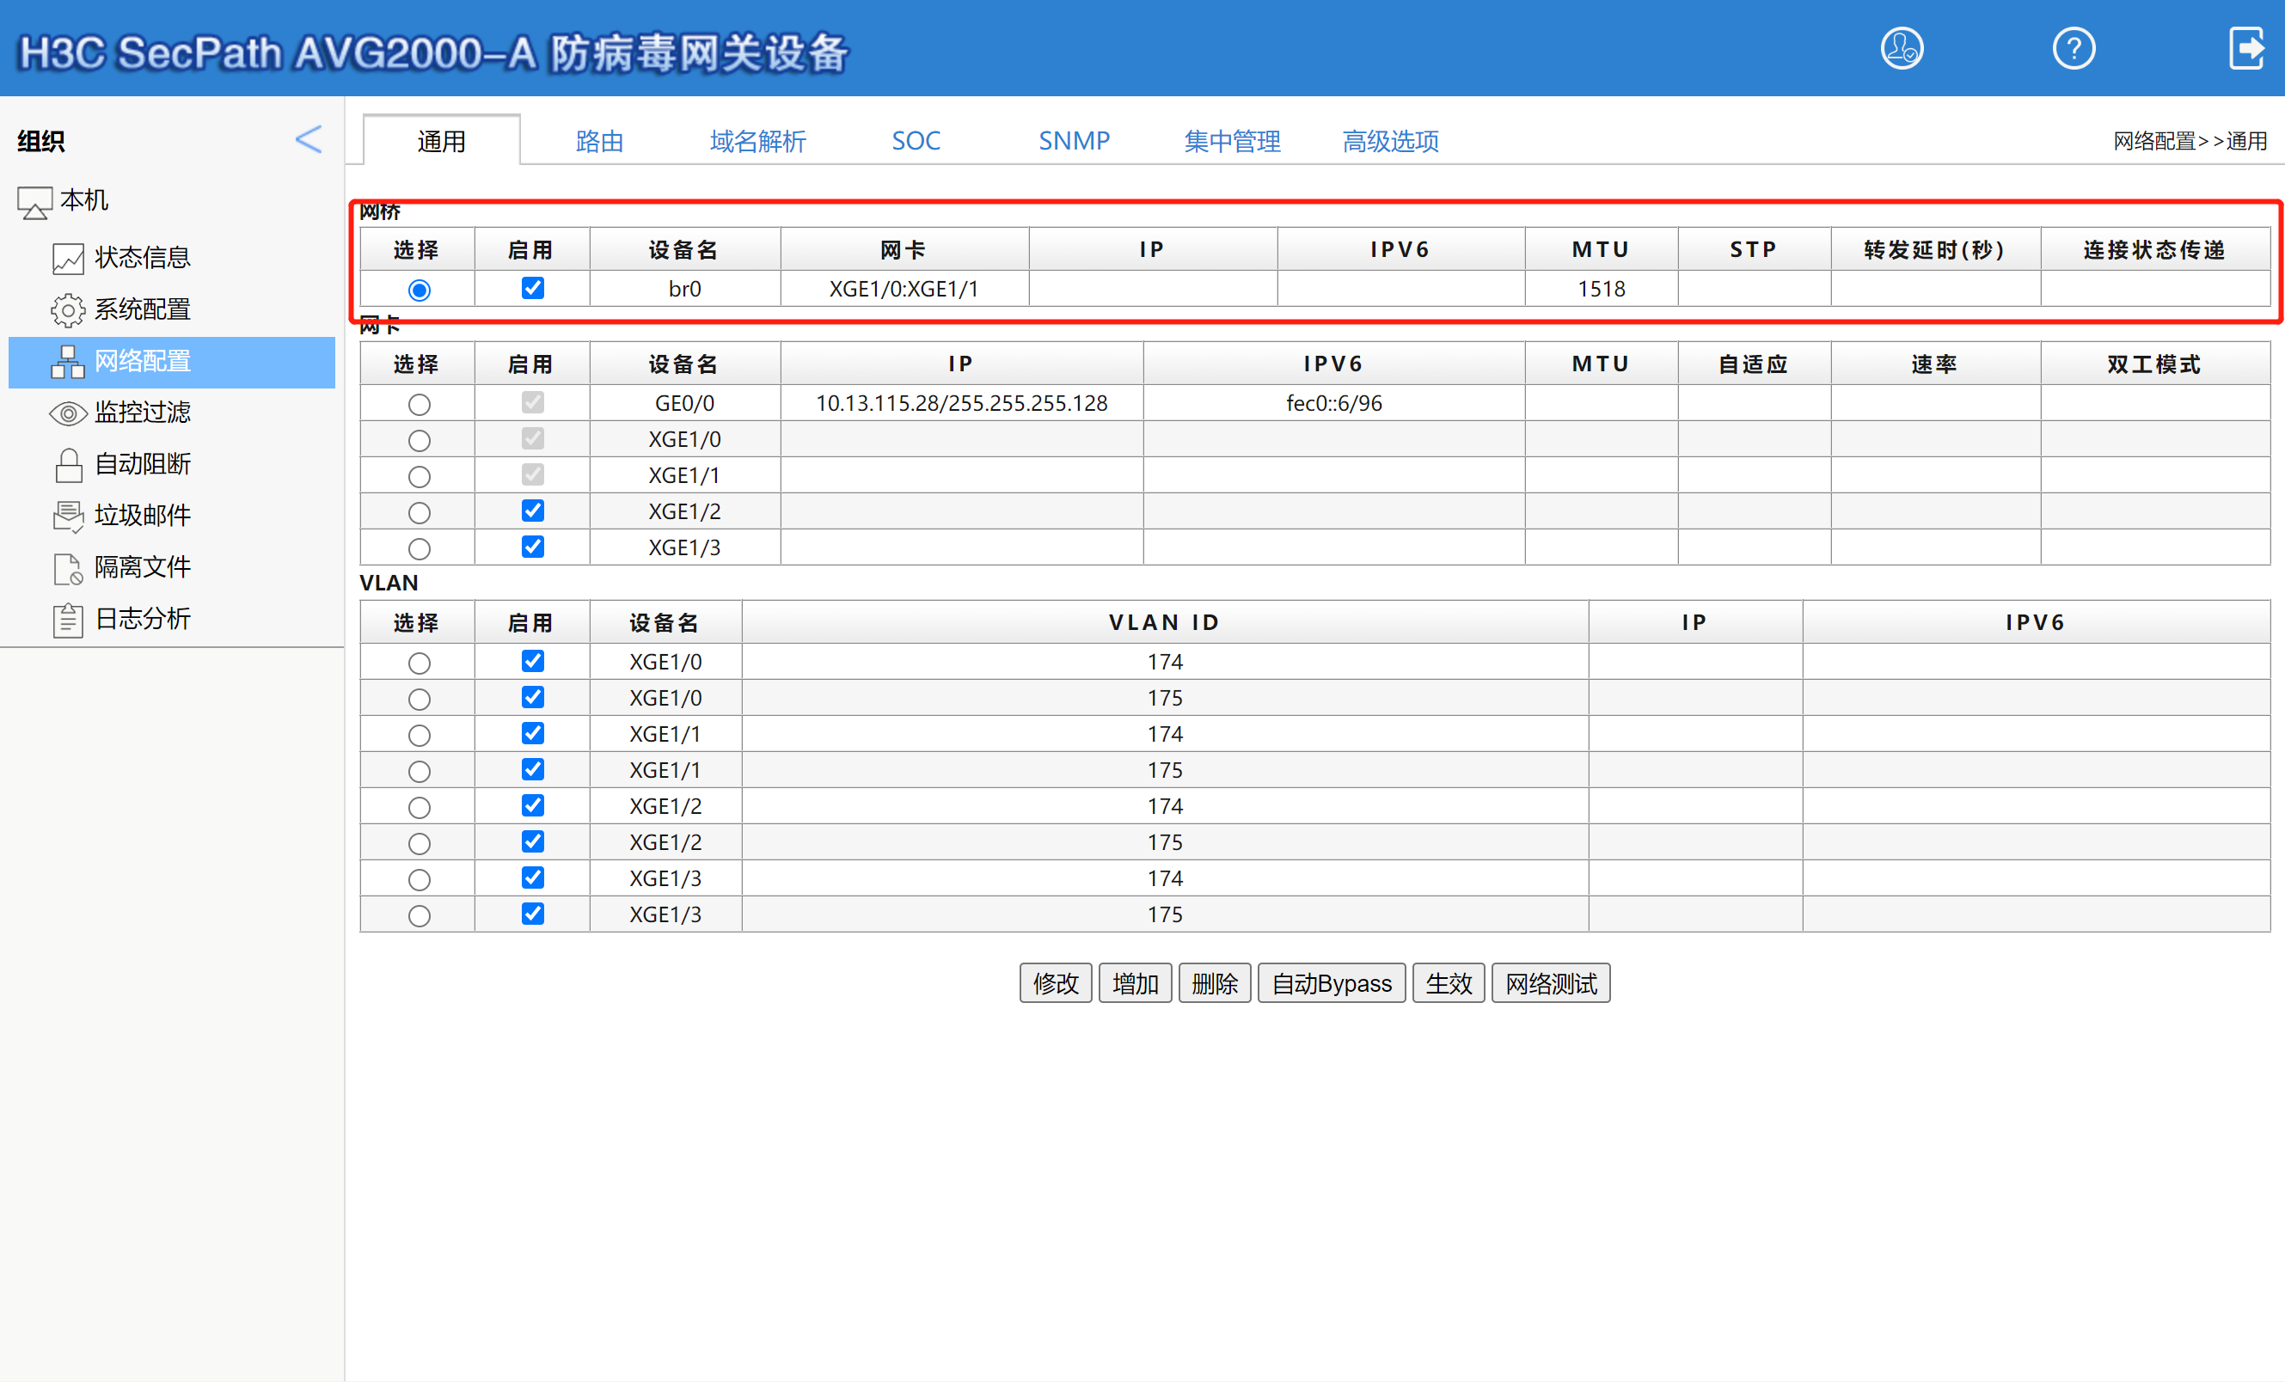Click the 生效 apply button
The width and height of the screenshot is (2285, 1382).
pyautogui.click(x=1448, y=983)
